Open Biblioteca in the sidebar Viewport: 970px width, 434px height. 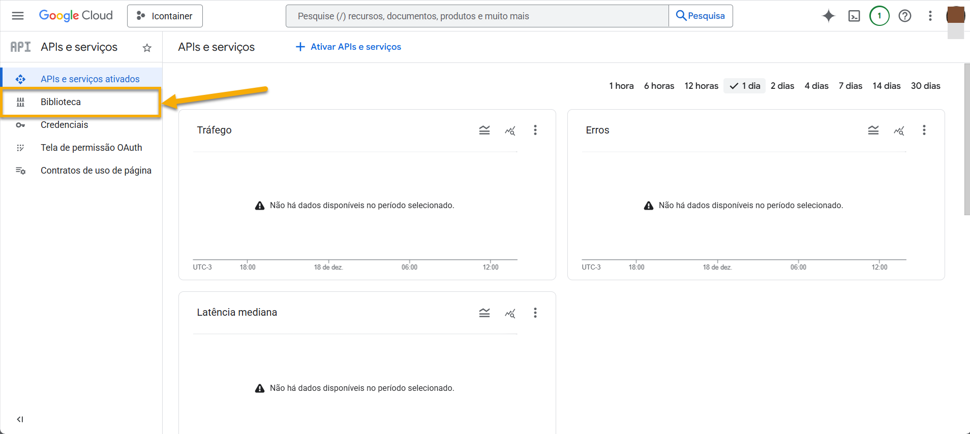81,102
